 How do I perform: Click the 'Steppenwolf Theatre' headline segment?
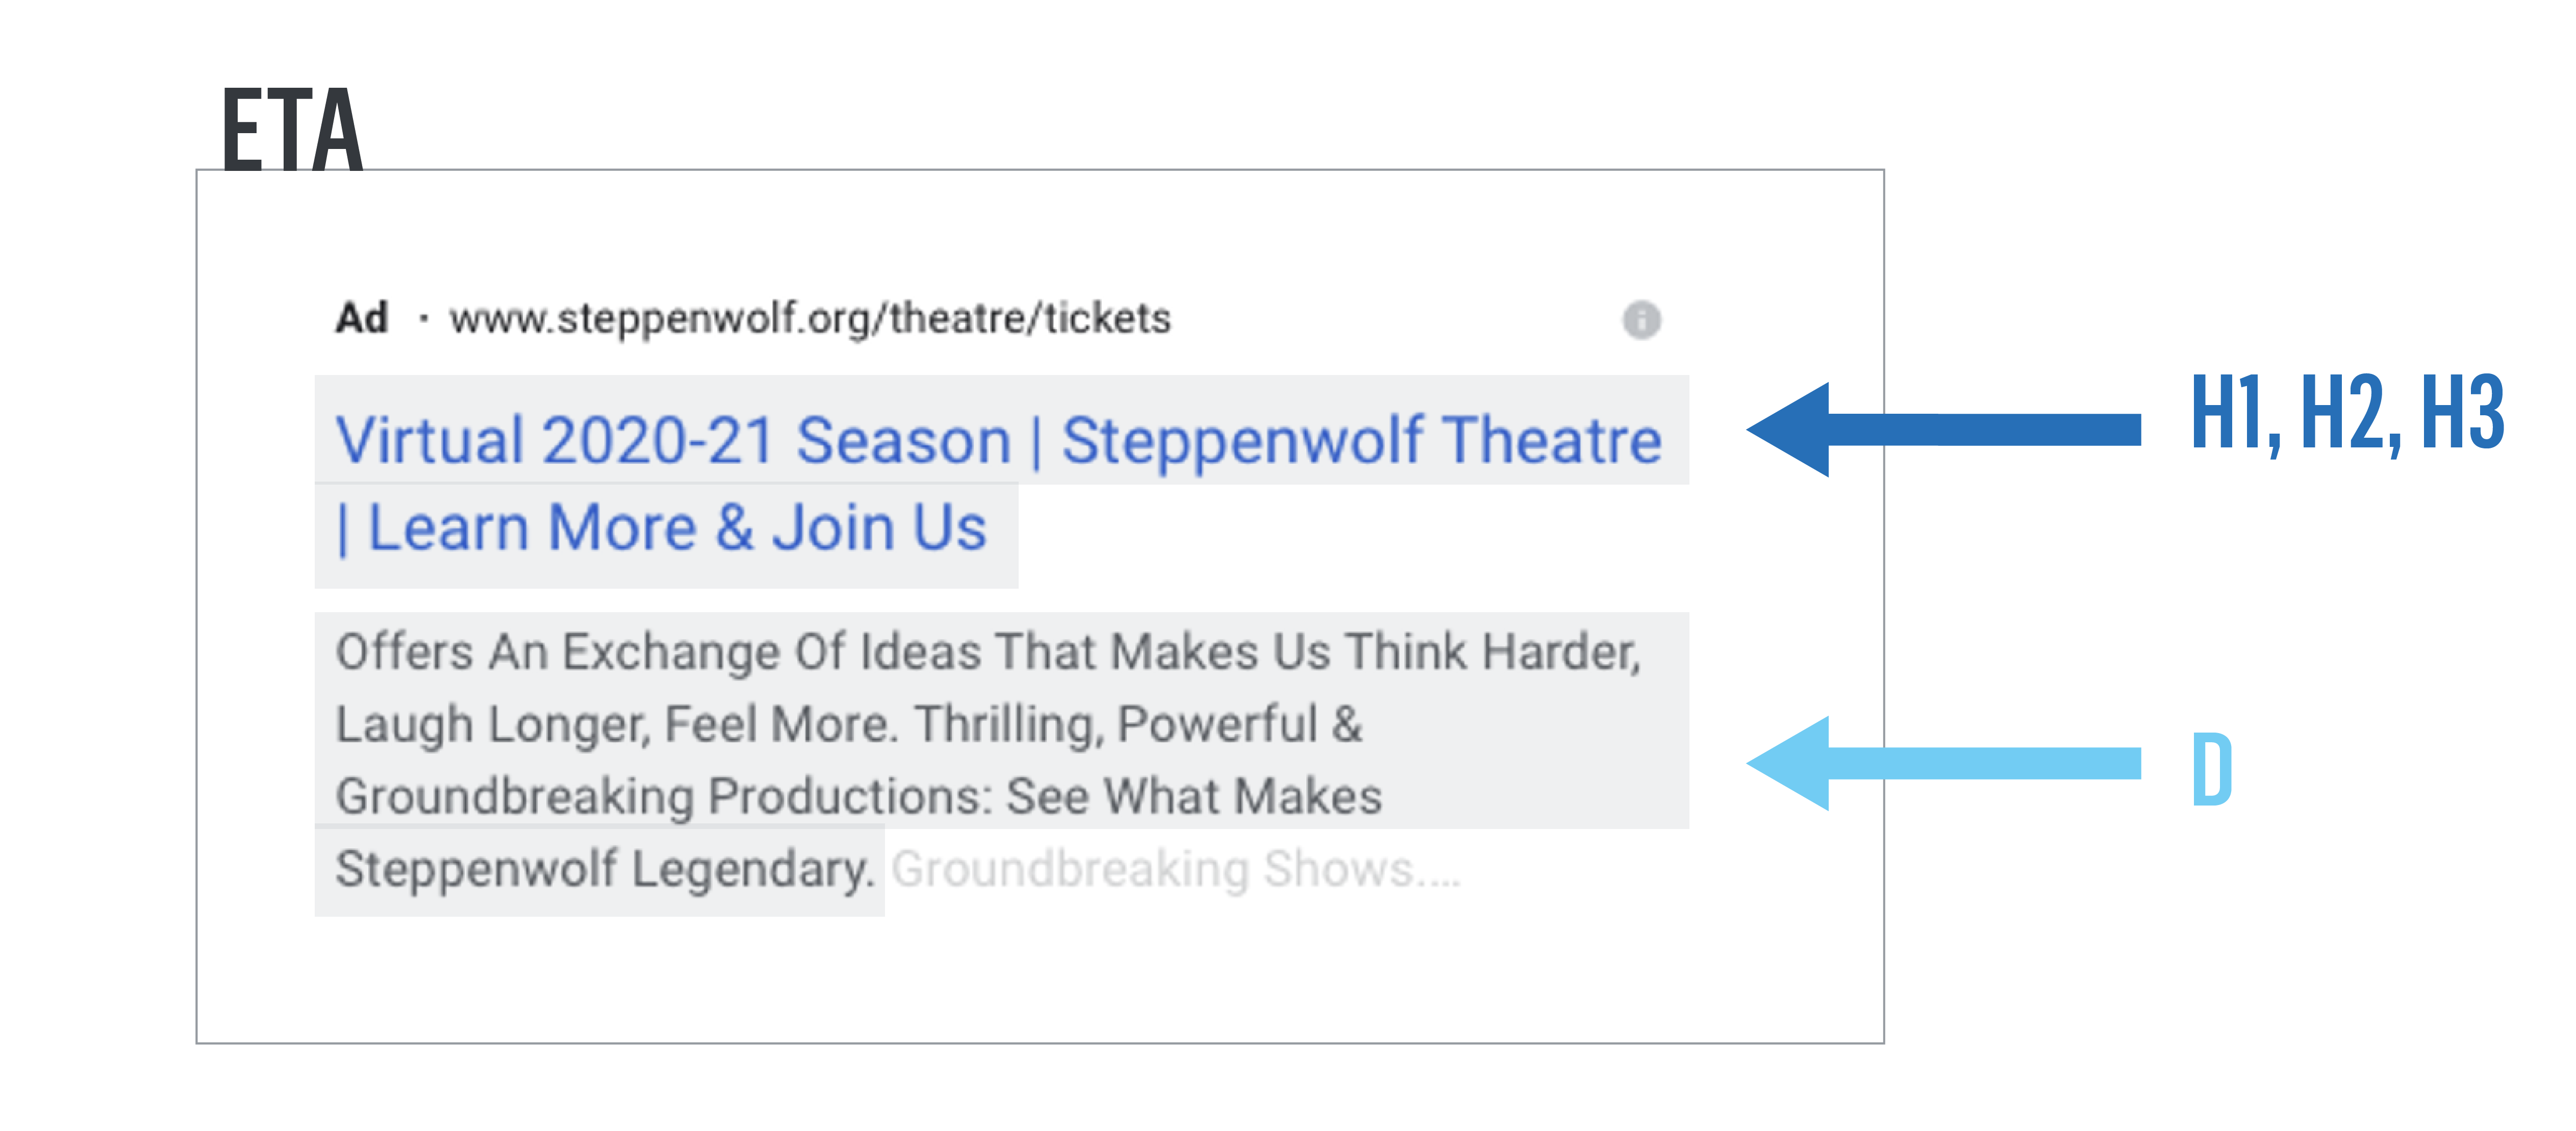pos(1361,440)
